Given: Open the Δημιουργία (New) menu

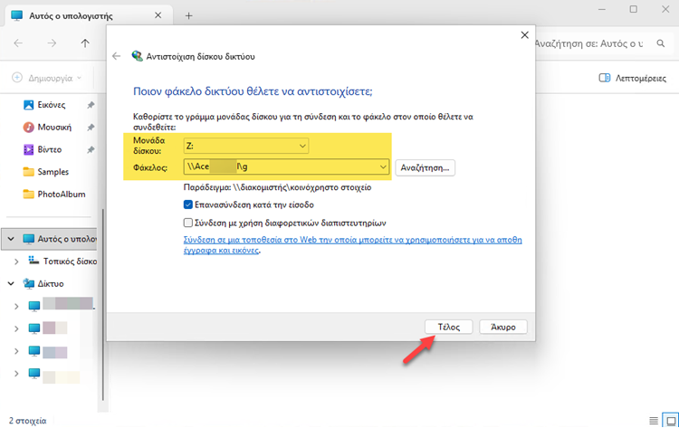Looking at the screenshot, I should point(47,79).
